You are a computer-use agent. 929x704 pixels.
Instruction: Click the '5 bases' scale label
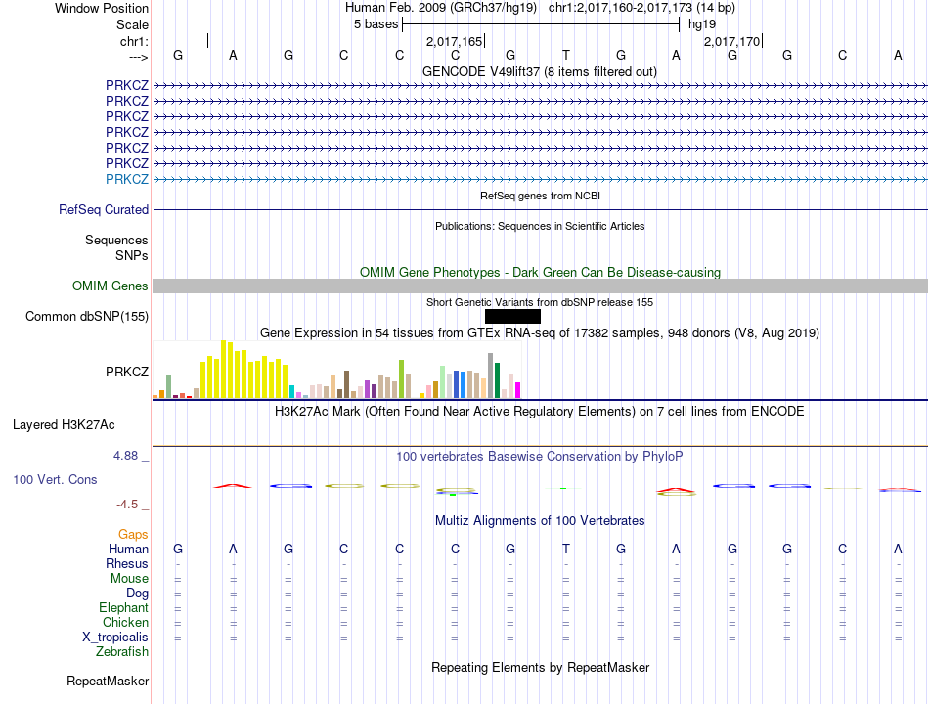point(376,24)
